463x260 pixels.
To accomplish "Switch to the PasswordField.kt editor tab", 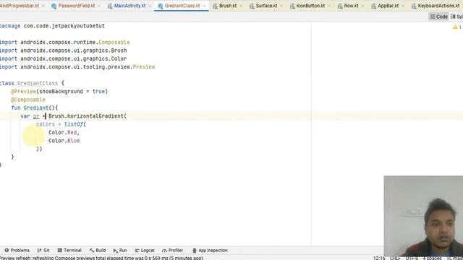I will click(x=76, y=6).
